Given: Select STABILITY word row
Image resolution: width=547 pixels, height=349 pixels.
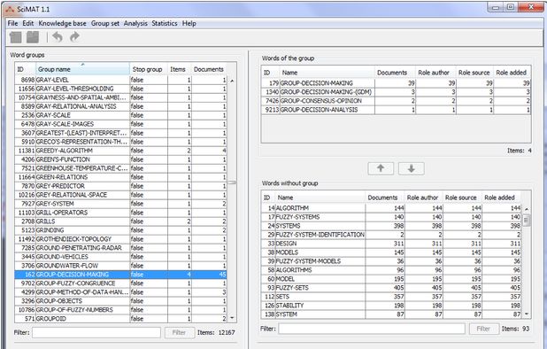Looking at the screenshot, I should click(391, 306).
